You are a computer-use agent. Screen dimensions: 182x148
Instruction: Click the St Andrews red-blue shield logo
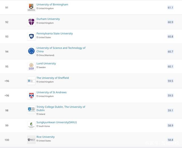pos(31,95)
